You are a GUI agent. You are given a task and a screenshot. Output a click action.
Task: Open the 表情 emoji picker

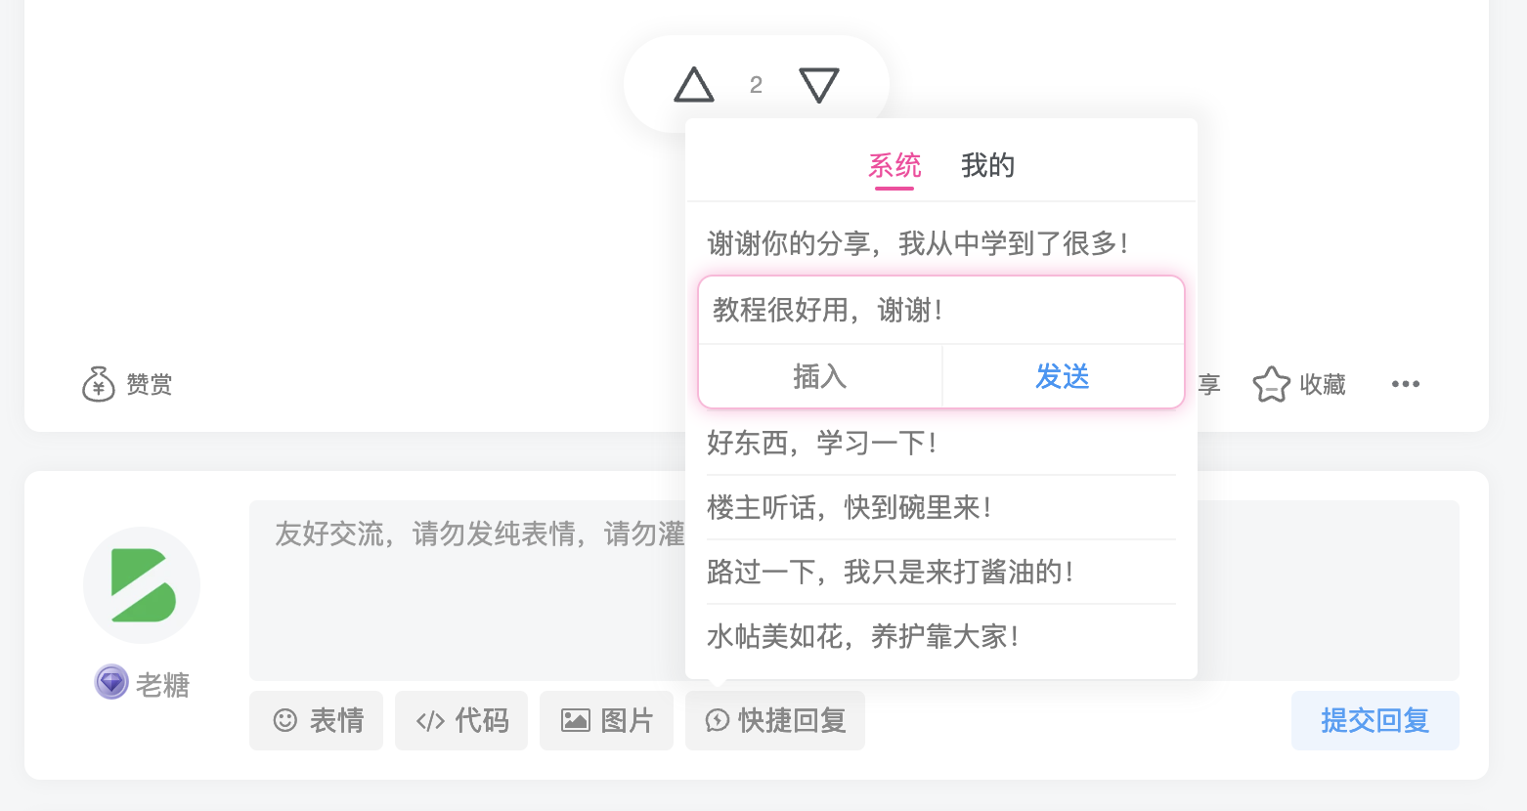315,720
